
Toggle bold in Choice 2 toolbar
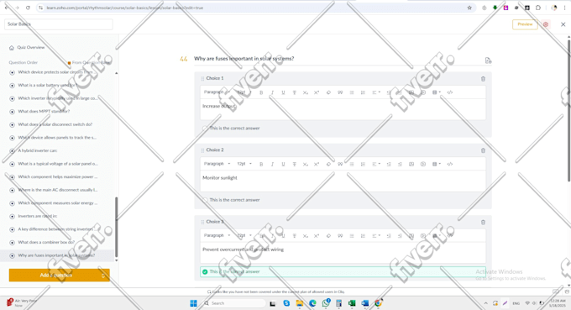pyautogui.click(x=261, y=165)
